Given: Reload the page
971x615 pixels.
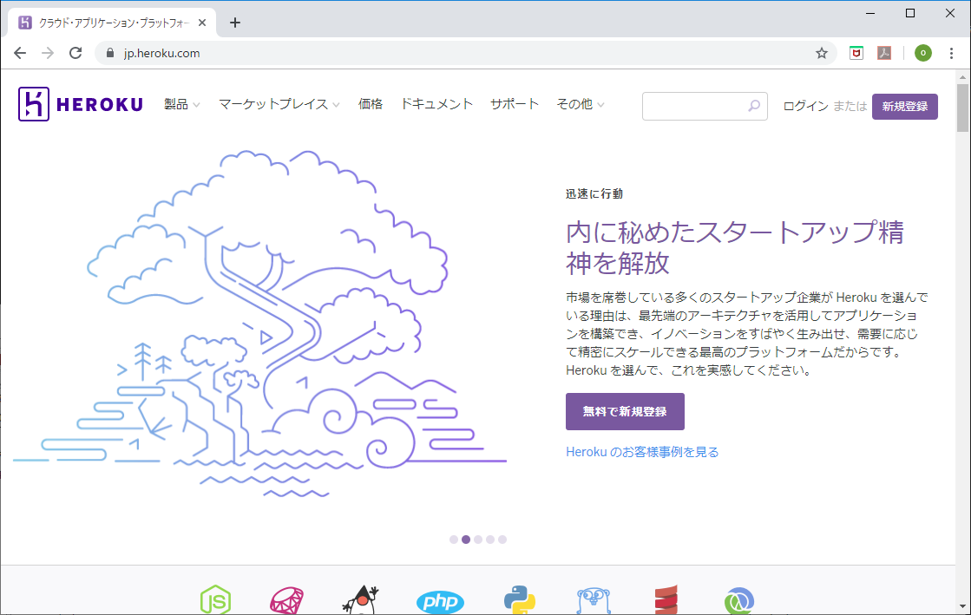Looking at the screenshot, I should click(x=75, y=53).
